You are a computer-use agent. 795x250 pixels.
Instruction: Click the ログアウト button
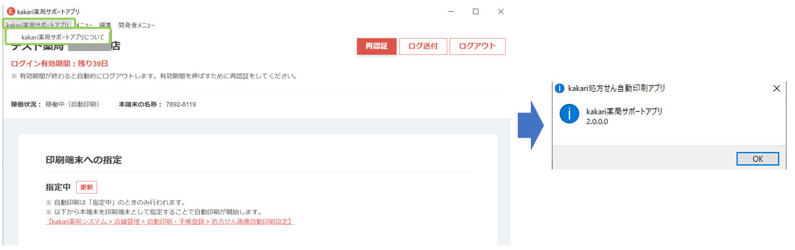point(477,46)
